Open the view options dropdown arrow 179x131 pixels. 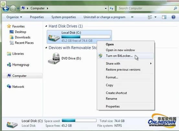155,17
